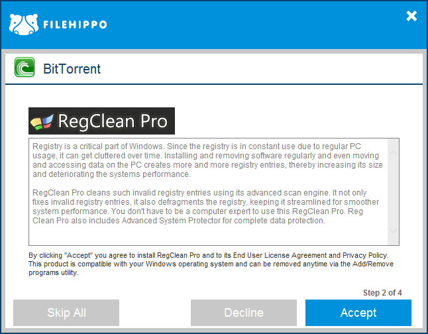Click the description box scrollbar track
Screen dimensions: 428x334
pyautogui.click(x=393, y=192)
